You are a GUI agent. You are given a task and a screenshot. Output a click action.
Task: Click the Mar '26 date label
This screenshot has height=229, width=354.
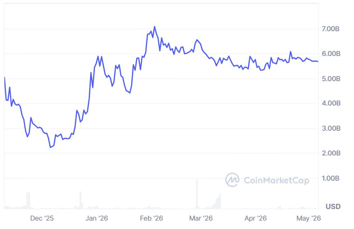[x=201, y=218]
